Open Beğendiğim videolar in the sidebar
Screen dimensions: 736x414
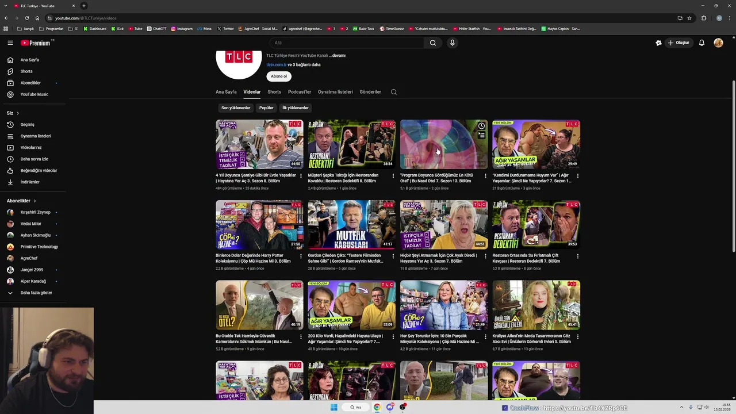coord(39,171)
